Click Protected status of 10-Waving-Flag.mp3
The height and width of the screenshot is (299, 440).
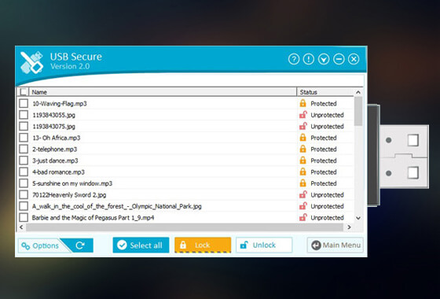[323, 103]
